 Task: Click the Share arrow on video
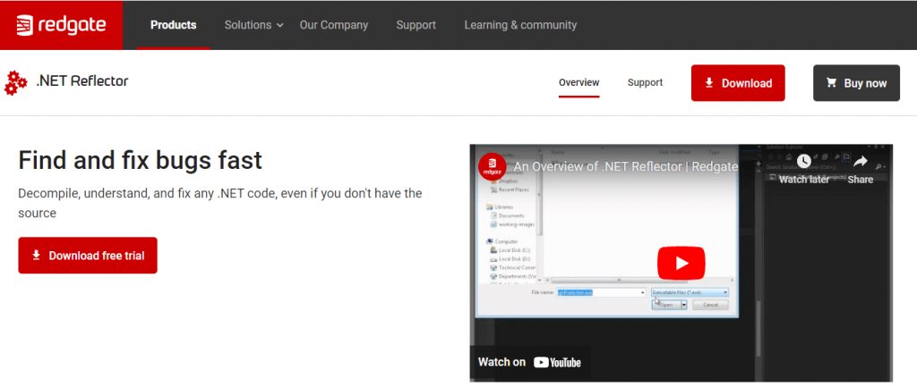(860, 162)
